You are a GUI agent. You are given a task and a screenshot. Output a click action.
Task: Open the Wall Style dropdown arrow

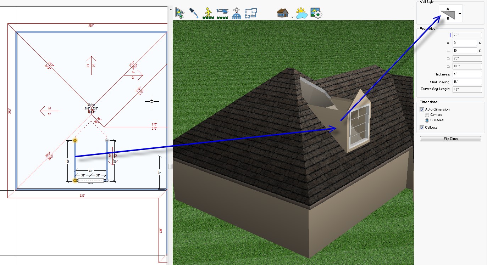tap(460, 14)
